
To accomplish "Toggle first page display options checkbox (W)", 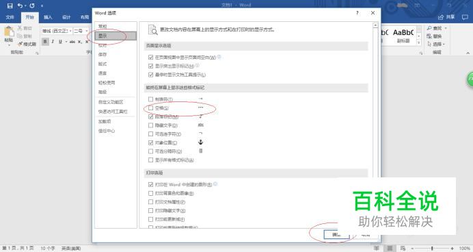I will point(150,58).
